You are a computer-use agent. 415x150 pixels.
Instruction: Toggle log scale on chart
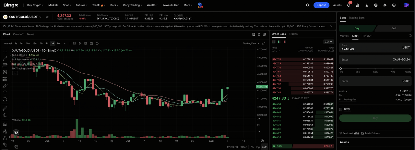258,147
